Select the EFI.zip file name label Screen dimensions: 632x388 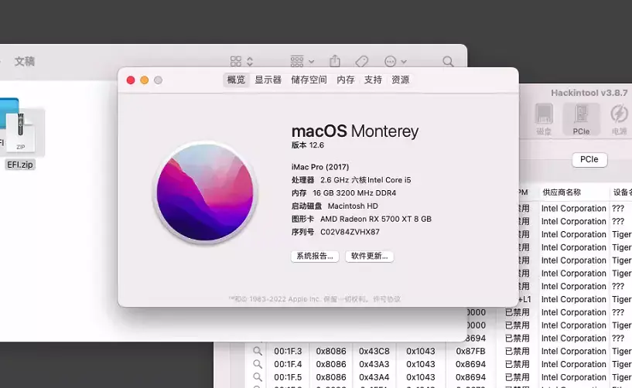[x=20, y=165]
